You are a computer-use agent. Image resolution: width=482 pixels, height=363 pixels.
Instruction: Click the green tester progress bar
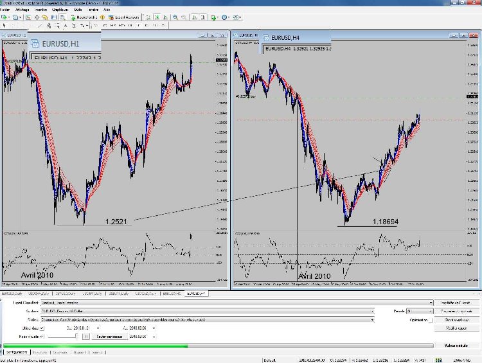tap(219, 346)
